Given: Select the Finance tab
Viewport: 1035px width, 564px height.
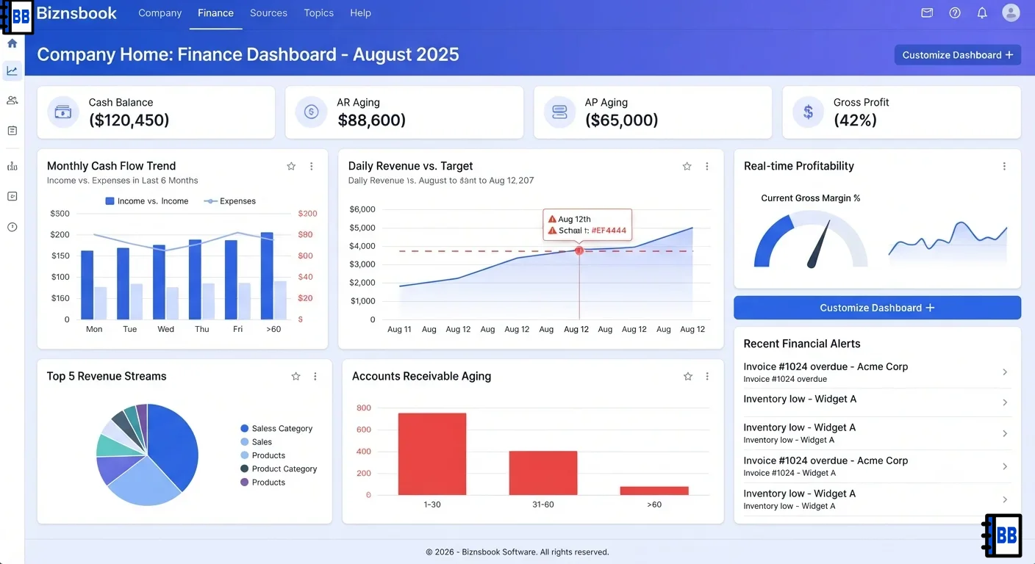Looking at the screenshot, I should pyautogui.click(x=215, y=13).
